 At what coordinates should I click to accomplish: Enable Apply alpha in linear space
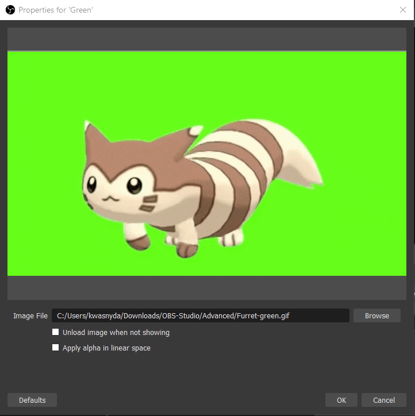55,347
